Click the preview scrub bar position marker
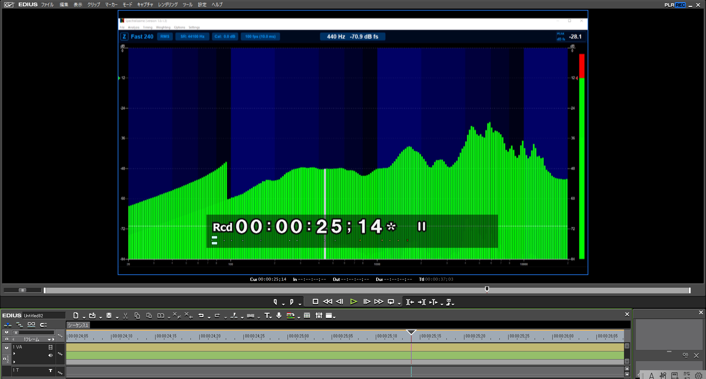This screenshot has height=379, width=706. coord(487,289)
